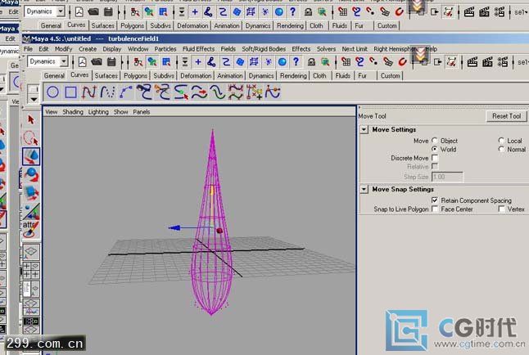Select the World move radio button
This screenshot has width=529, height=355.
pos(435,149)
